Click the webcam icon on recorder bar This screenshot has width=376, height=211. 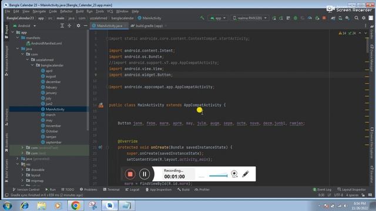click(234, 174)
